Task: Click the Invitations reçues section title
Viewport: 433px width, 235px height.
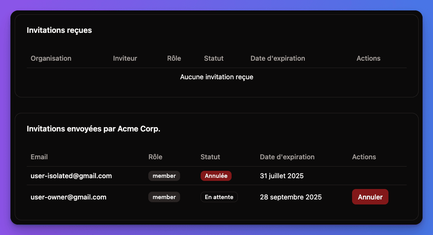Action: pos(59,30)
